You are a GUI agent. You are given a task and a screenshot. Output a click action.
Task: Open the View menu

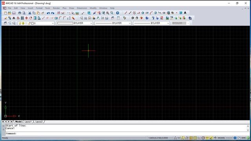pos(23,8)
